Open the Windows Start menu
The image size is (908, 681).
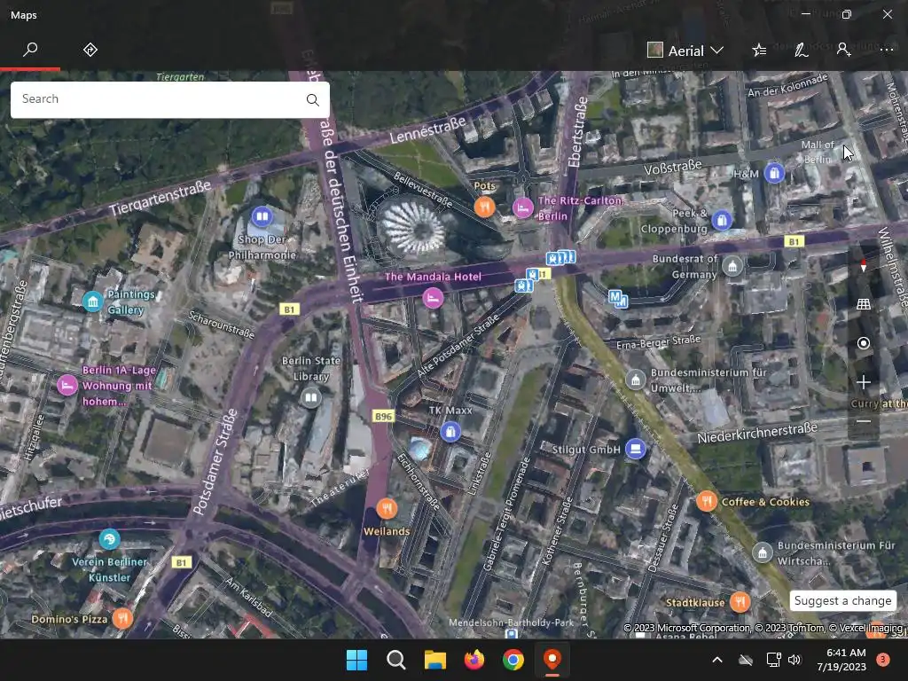tap(356, 660)
